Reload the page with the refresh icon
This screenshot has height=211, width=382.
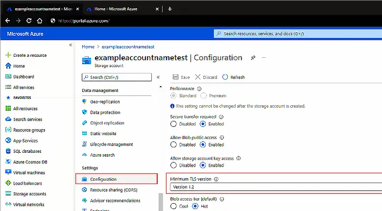tap(29, 21)
